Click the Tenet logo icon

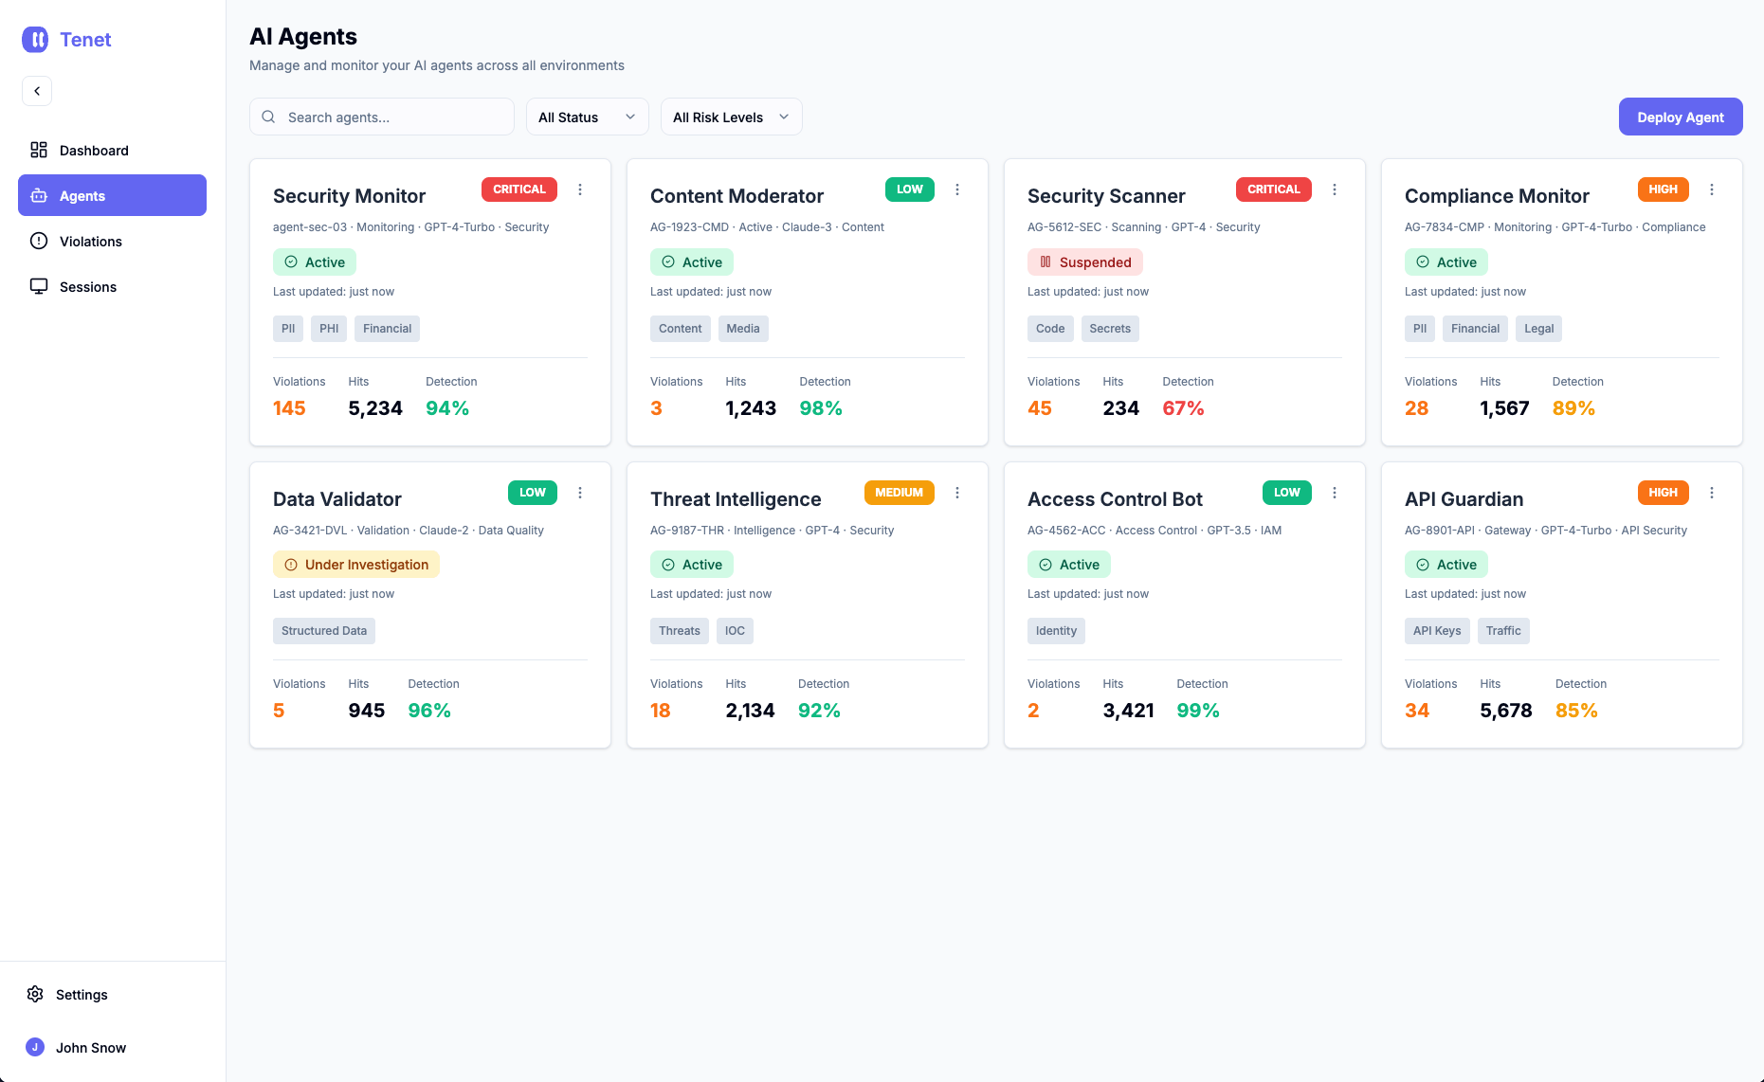35,39
